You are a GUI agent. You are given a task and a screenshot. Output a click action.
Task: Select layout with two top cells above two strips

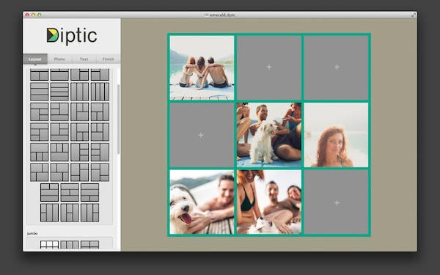tap(49, 192)
